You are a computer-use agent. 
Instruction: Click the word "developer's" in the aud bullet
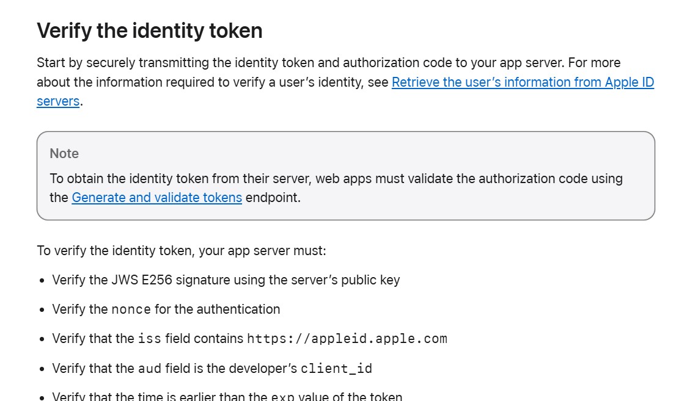(268, 369)
